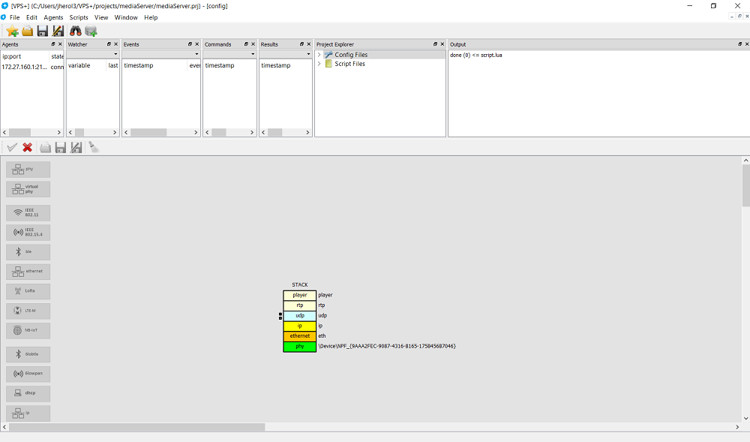Expand the Script Files tree node
The height and width of the screenshot is (442, 750).
[x=319, y=64]
